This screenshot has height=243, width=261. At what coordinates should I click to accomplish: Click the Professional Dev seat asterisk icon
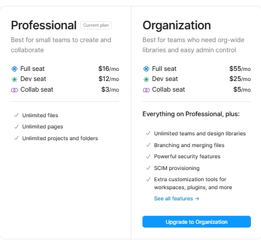click(x=14, y=79)
